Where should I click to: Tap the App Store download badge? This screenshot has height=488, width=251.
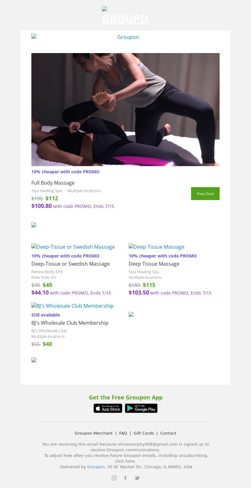[108, 408]
